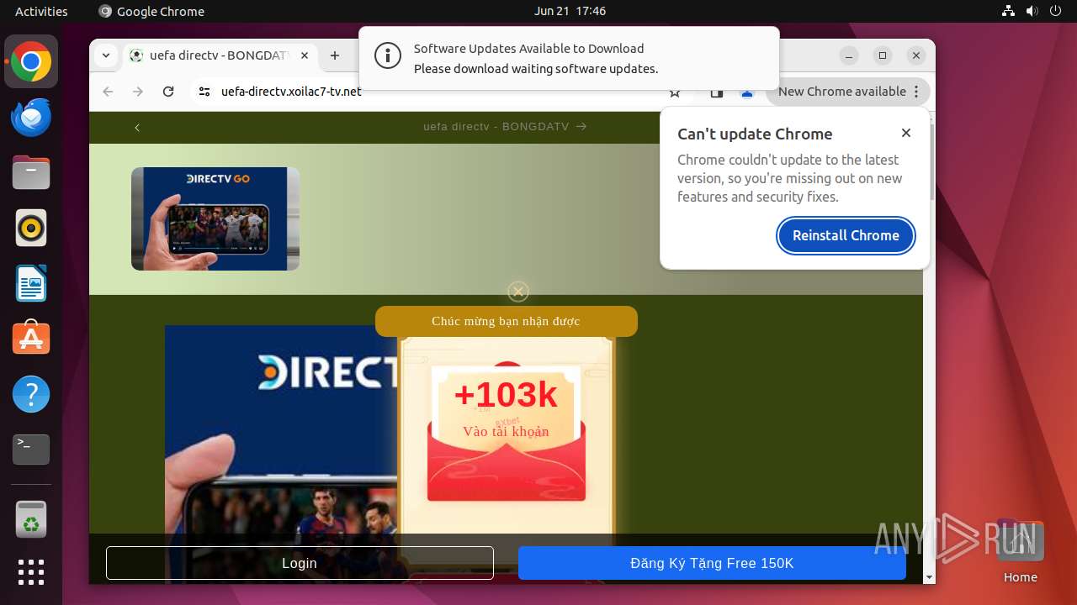Screen dimensions: 1077x605
Task: Bookmark this page with the star icon
Action: (x=675, y=92)
